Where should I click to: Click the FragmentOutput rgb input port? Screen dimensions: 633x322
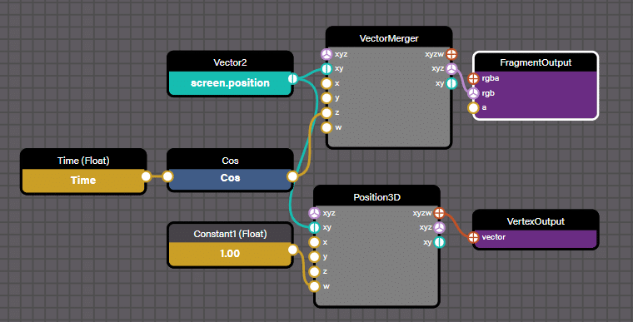pyautogui.click(x=473, y=93)
